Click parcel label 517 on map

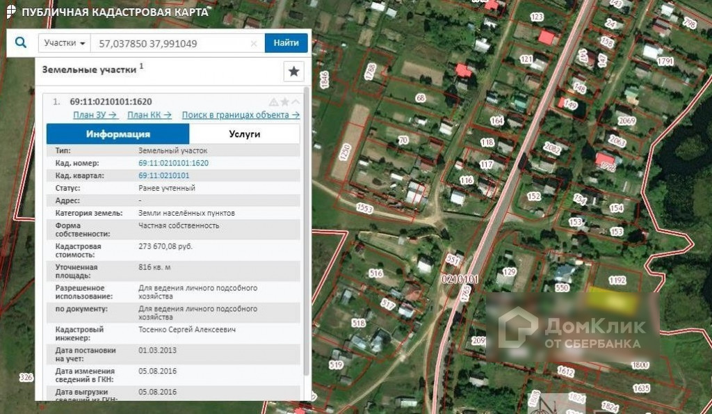point(387,304)
